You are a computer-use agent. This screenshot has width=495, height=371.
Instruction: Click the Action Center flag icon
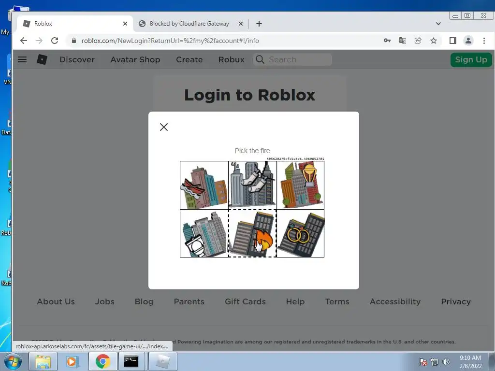tap(423, 362)
